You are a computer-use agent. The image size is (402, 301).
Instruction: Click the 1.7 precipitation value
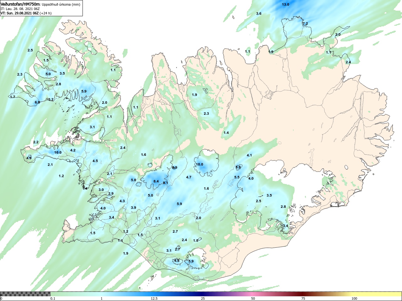13,97
